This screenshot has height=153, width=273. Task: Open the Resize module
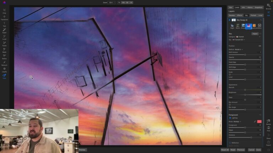coord(268,122)
